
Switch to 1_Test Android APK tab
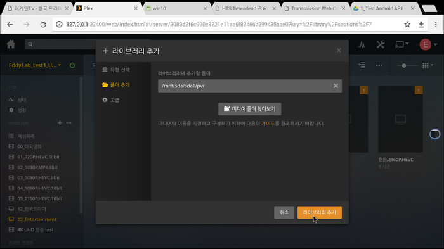point(384,8)
